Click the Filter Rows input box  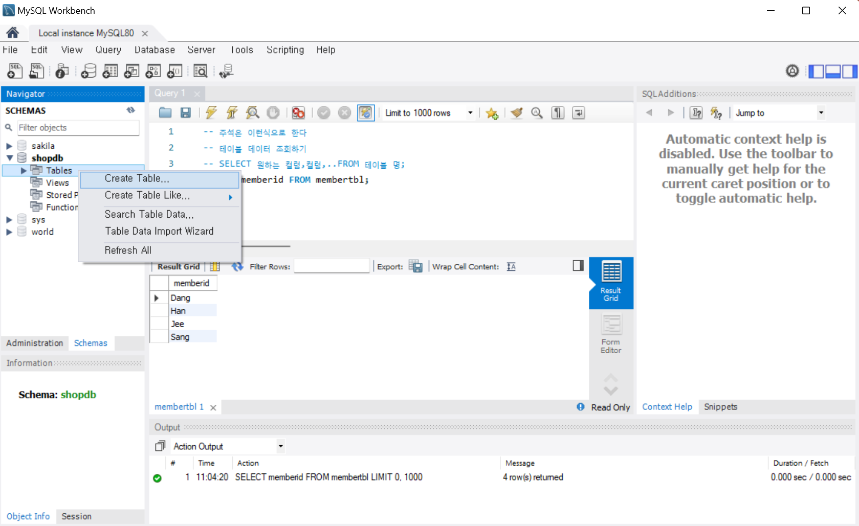tap(332, 266)
